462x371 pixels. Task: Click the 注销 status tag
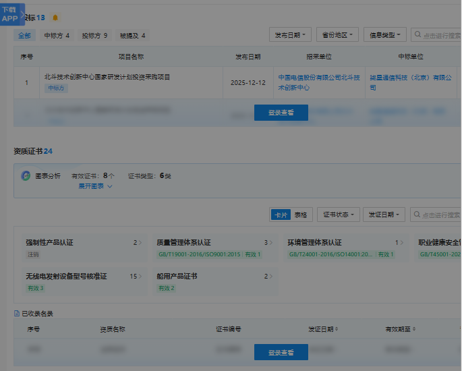coord(33,254)
